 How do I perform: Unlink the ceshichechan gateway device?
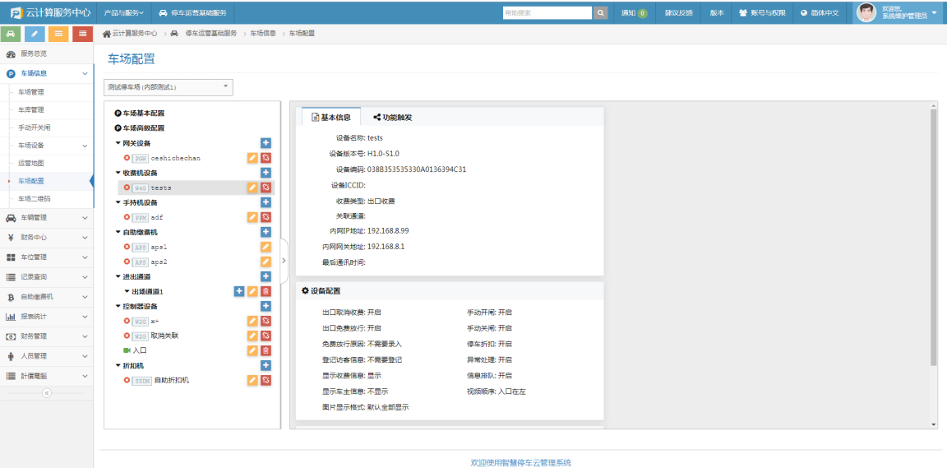pos(266,158)
